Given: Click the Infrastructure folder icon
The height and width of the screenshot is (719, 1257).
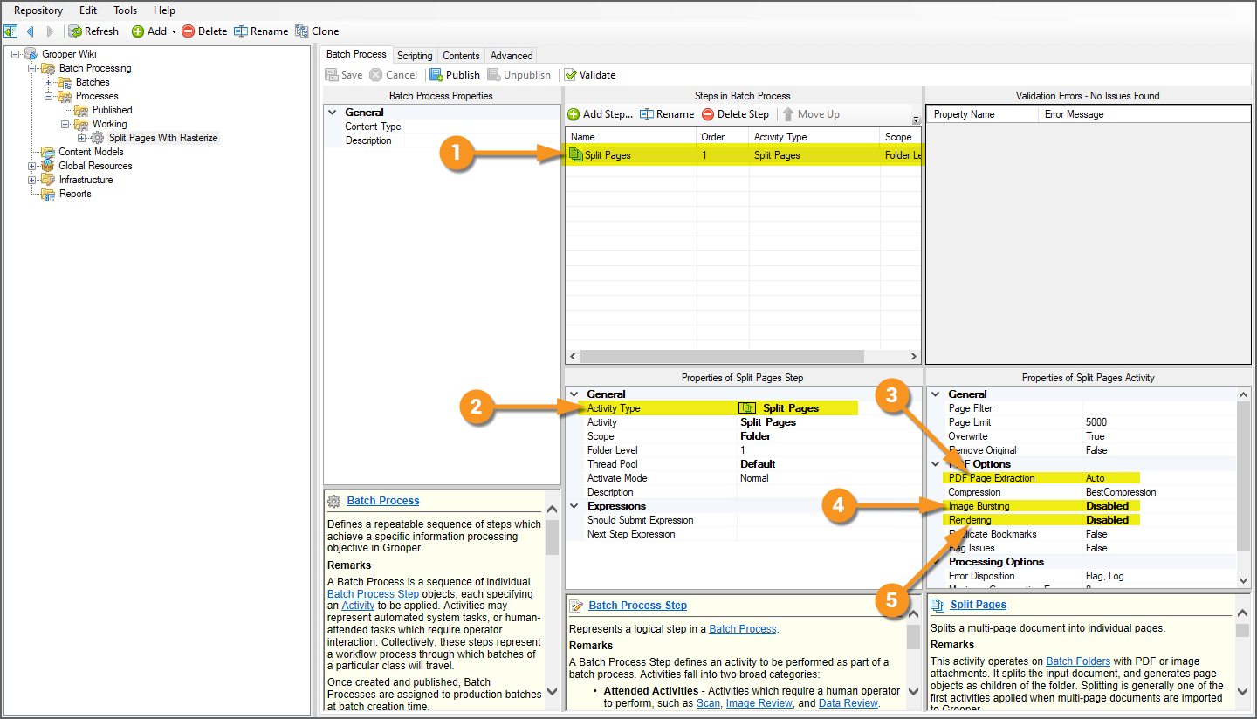Looking at the screenshot, I should (49, 180).
